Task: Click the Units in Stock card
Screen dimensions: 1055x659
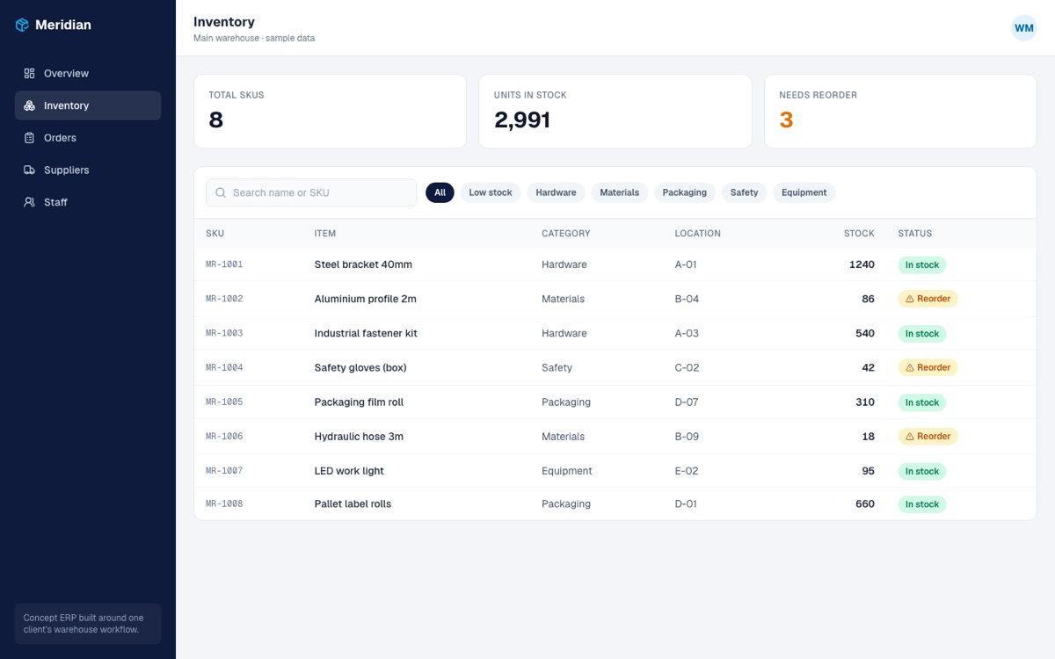Action: tap(615, 111)
